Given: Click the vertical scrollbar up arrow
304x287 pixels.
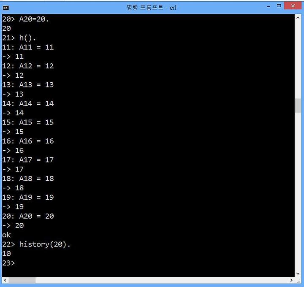Looking at the screenshot, I should (298, 18).
